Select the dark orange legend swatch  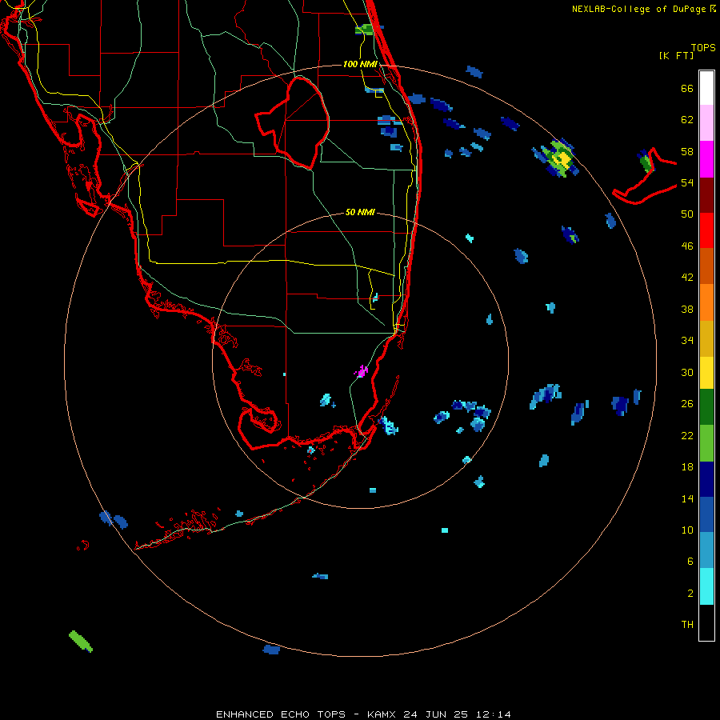pyautogui.click(x=706, y=266)
